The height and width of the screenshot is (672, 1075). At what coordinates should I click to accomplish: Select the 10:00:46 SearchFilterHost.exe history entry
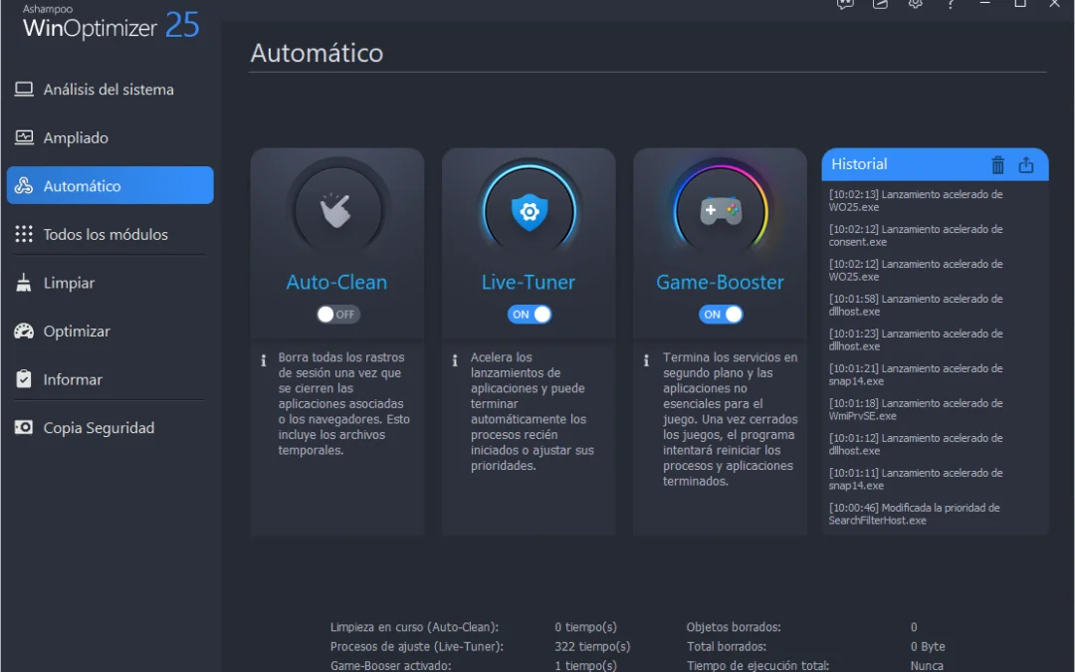click(914, 515)
